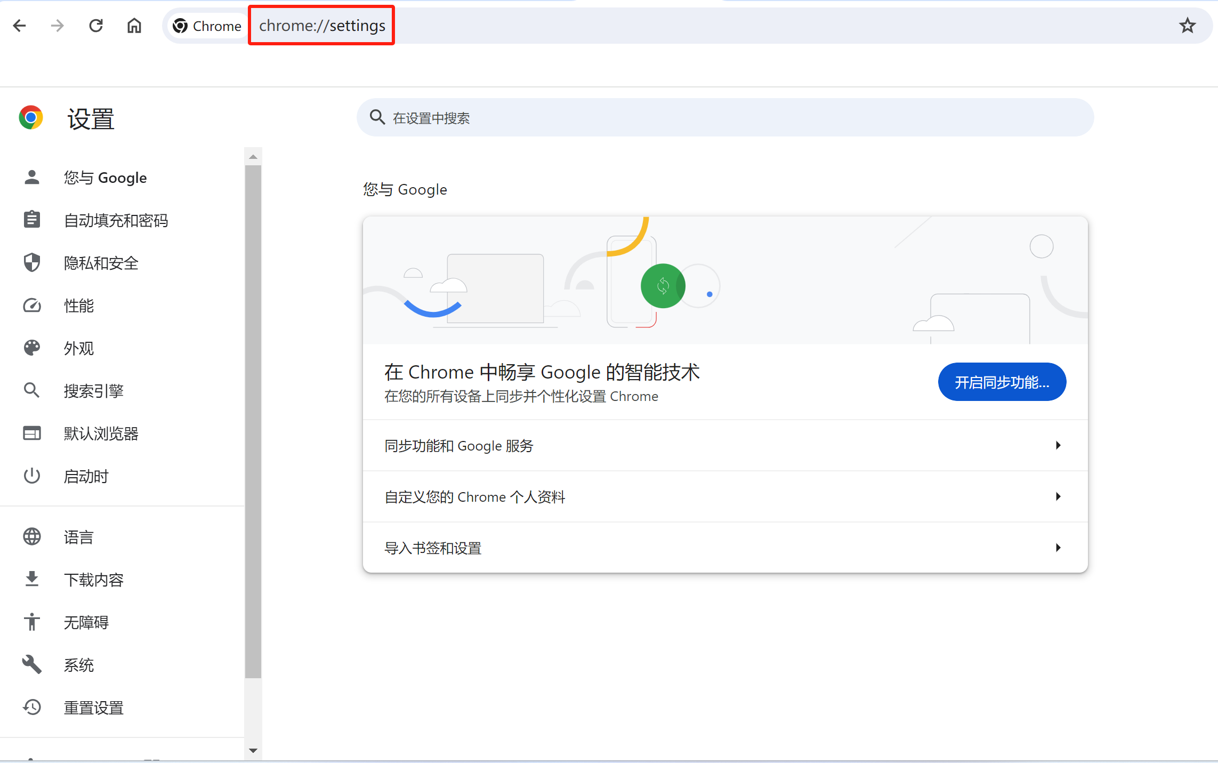
Task: Select the 性能 speedometer icon
Action: [32, 306]
